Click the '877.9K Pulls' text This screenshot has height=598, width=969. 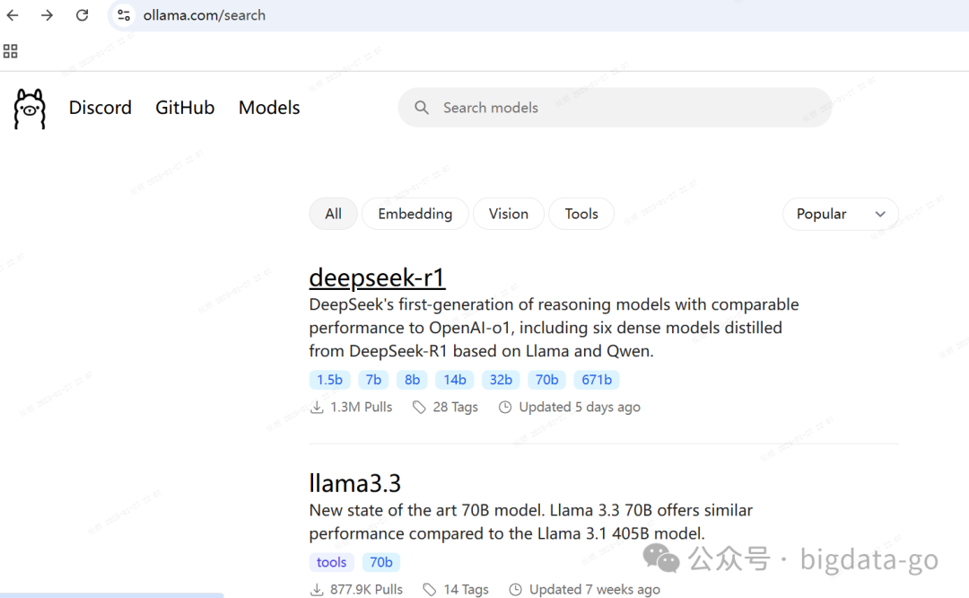click(x=366, y=589)
